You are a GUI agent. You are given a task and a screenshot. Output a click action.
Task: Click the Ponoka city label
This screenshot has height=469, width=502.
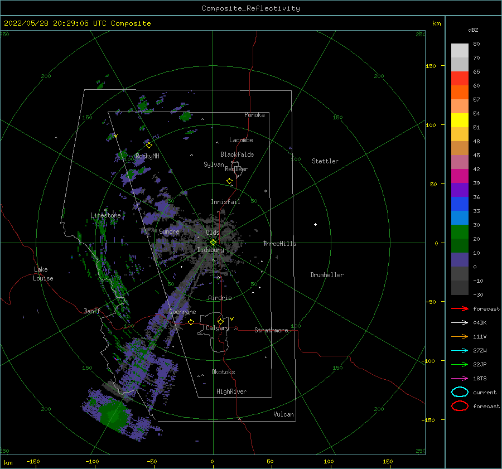pos(254,115)
